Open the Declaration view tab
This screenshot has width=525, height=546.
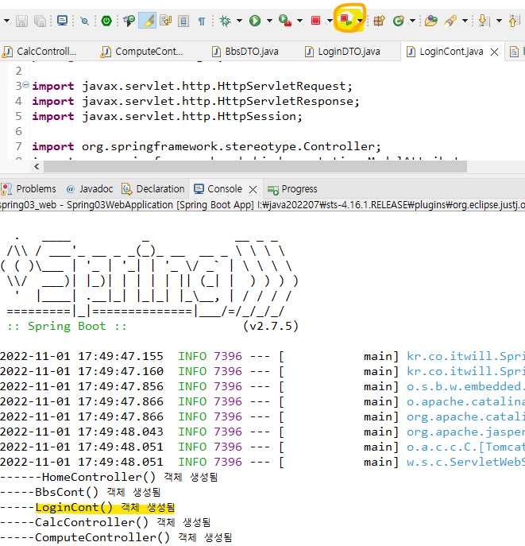coord(153,189)
